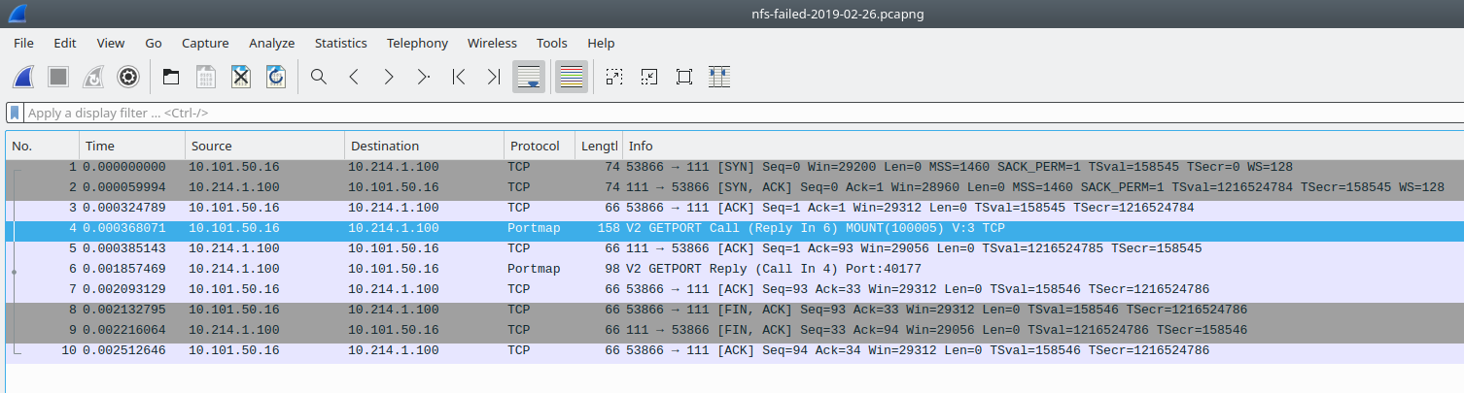Image resolution: width=1464 pixels, height=393 pixels.
Task: Select packet 9 FIN, ACK Seq=33 row
Action: (x=735, y=330)
